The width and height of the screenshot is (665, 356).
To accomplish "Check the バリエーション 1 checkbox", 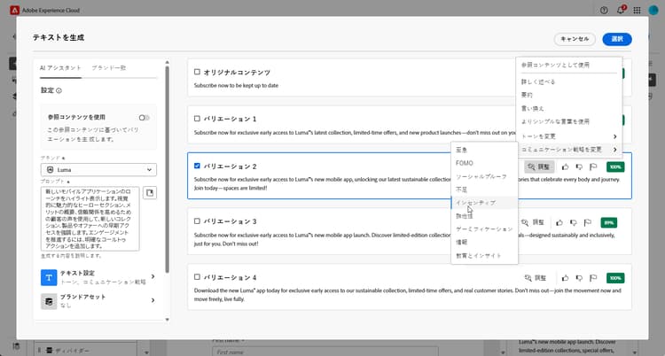I will (x=197, y=119).
